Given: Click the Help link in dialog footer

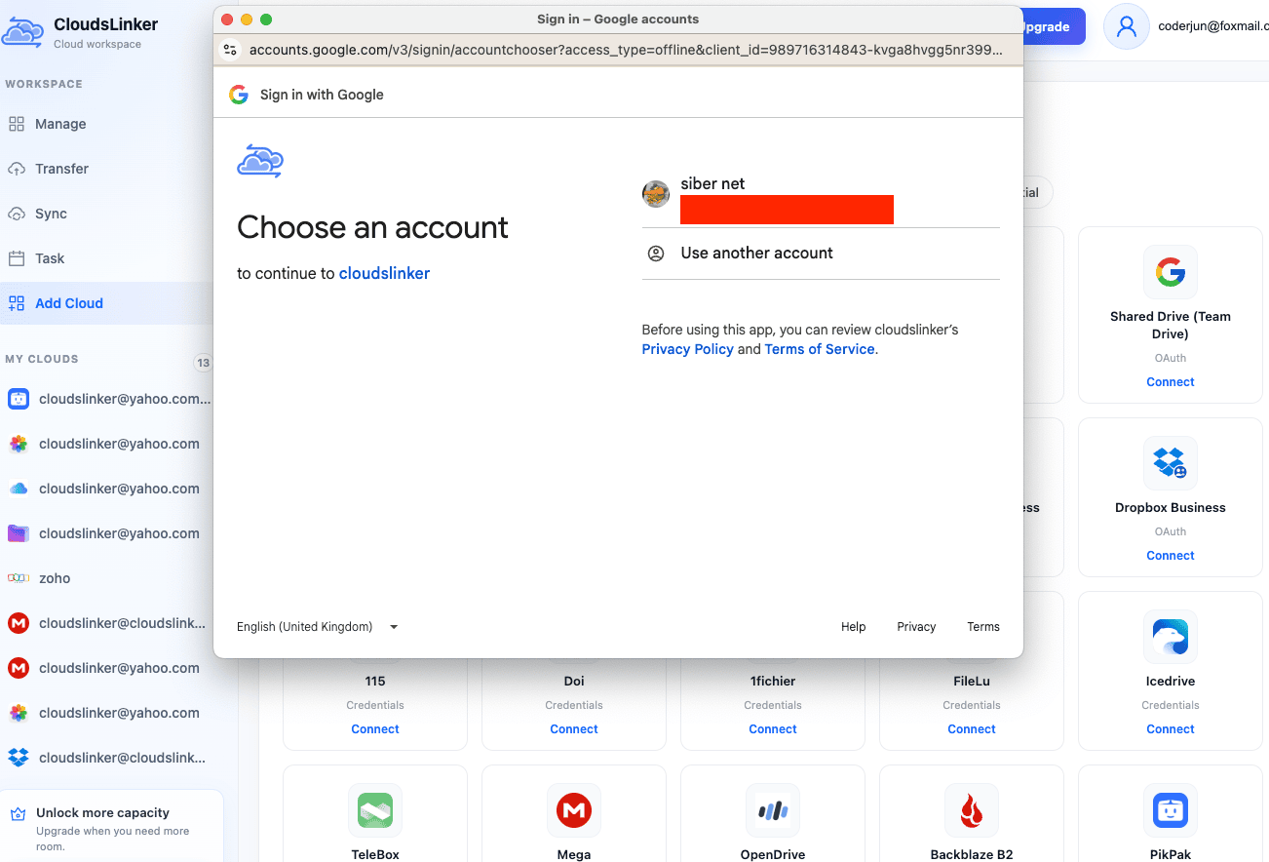Looking at the screenshot, I should [x=854, y=627].
